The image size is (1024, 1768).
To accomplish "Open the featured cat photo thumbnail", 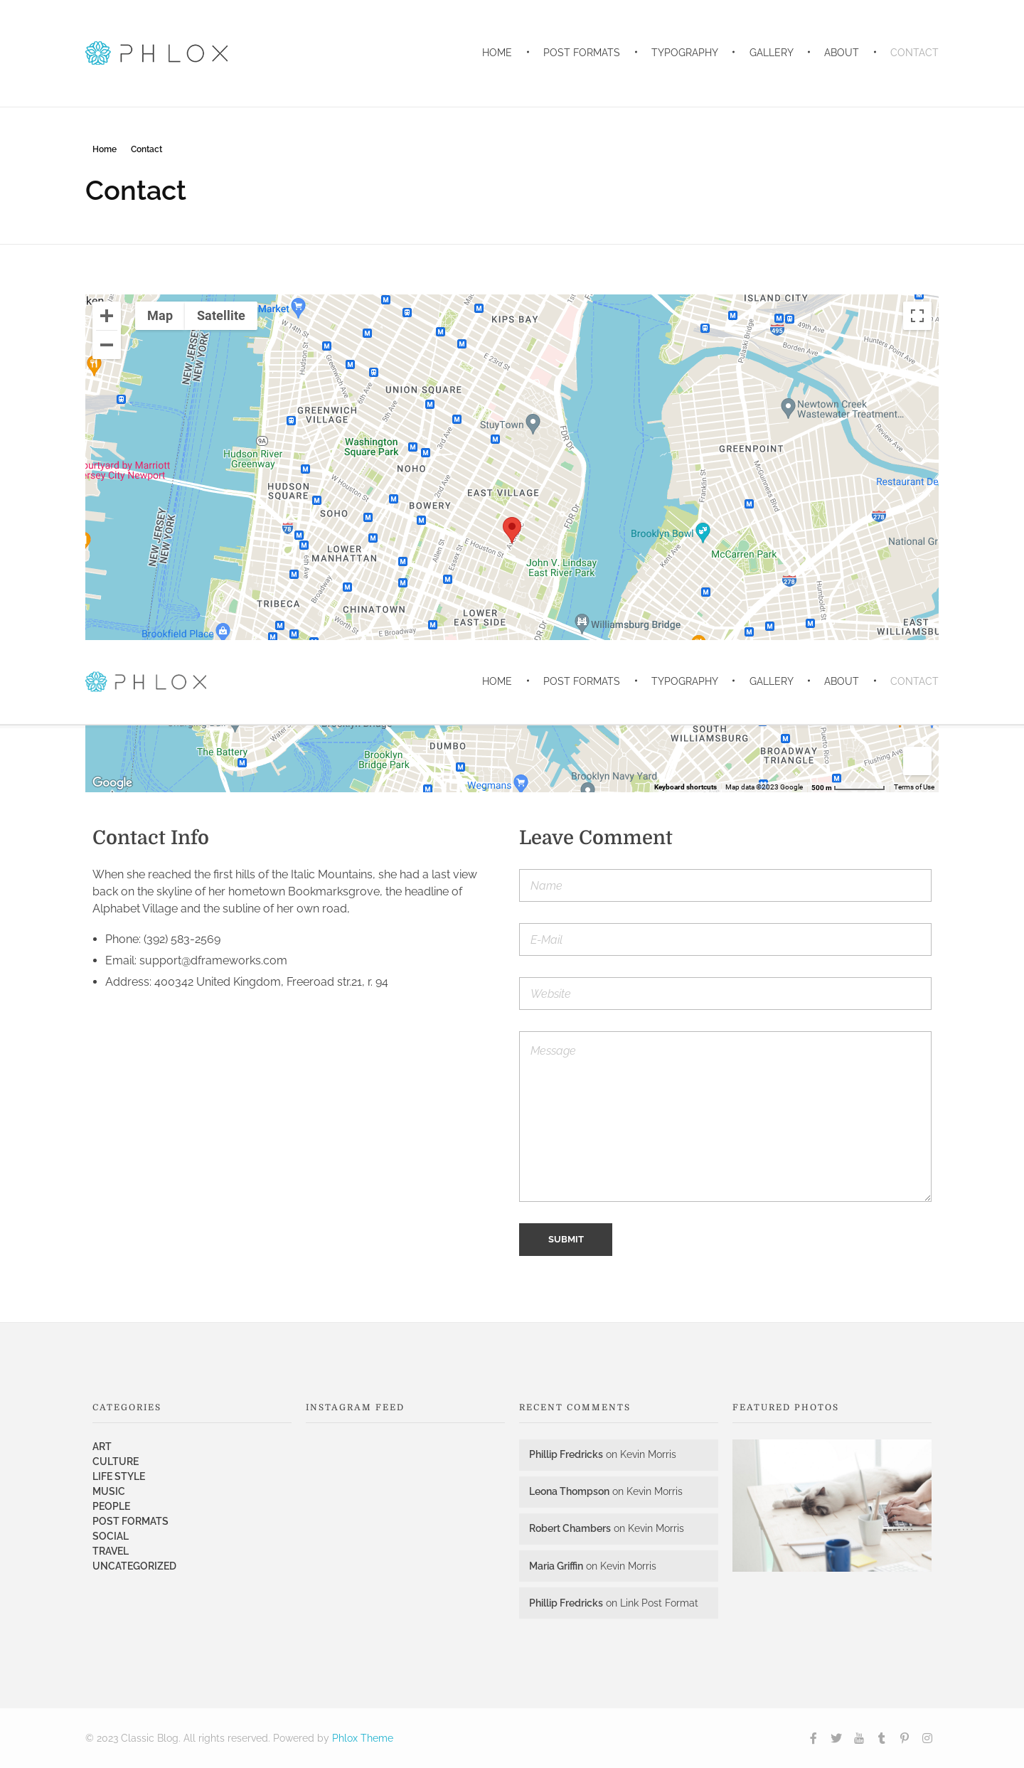I will click(x=831, y=1506).
